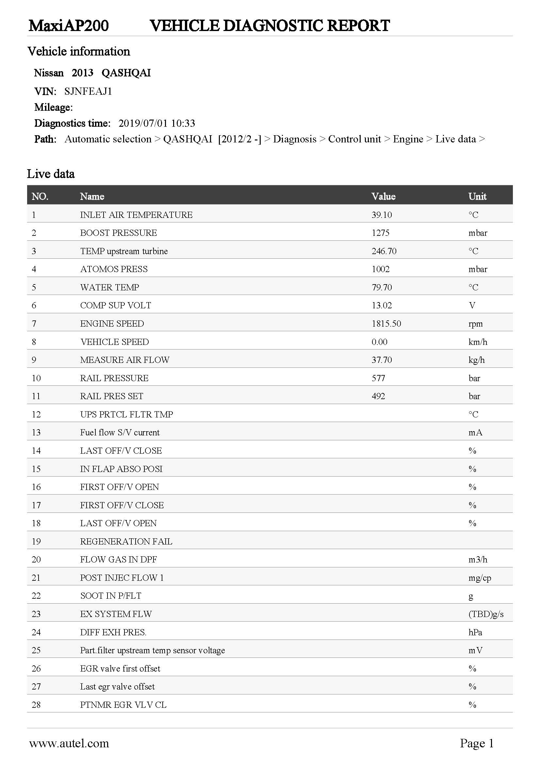The image size is (540, 764).
Task: Select the BOOST PRESSURE row
Action: [x=270, y=233]
